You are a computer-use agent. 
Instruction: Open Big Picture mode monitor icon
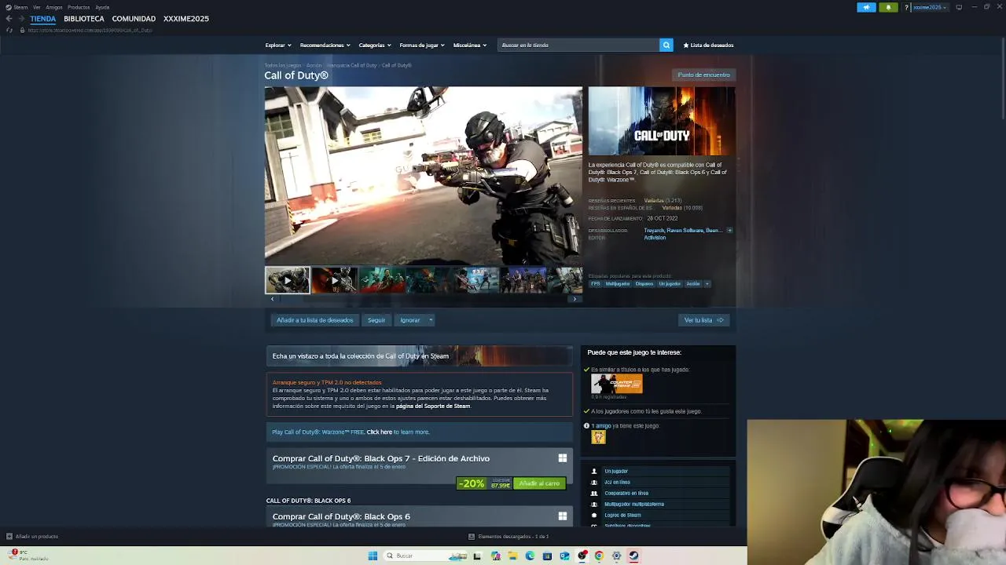pyautogui.click(x=959, y=7)
